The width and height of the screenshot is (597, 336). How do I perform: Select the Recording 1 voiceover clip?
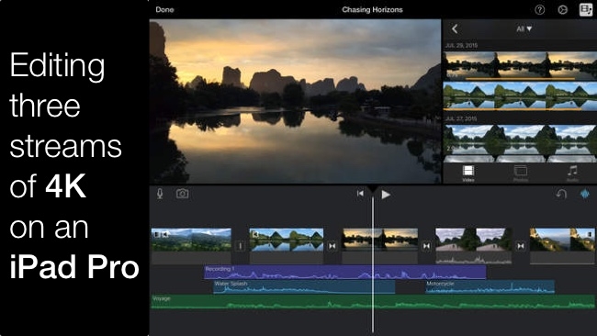coord(344,273)
